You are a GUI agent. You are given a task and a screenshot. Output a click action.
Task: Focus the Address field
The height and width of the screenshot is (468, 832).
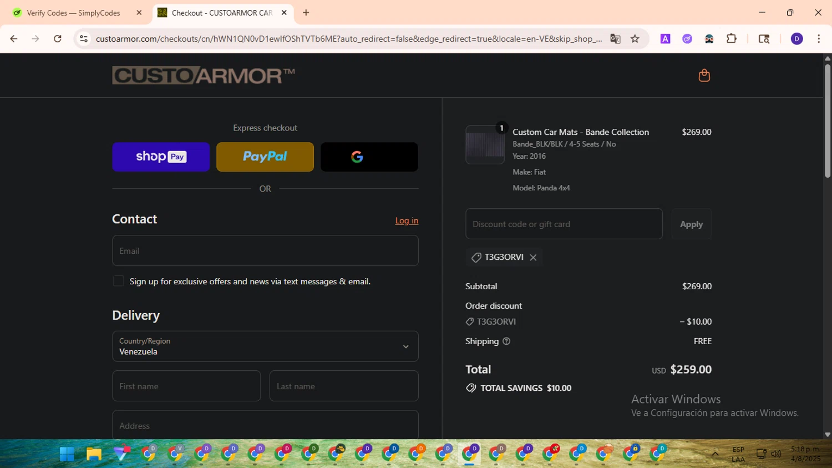pyautogui.click(x=265, y=425)
